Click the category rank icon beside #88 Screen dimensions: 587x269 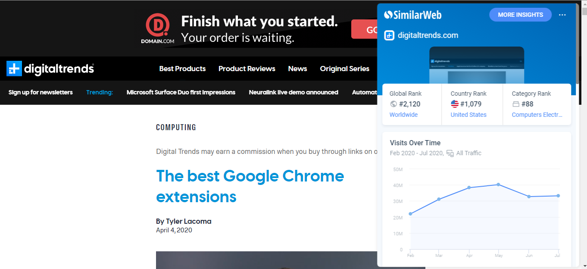click(515, 104)
